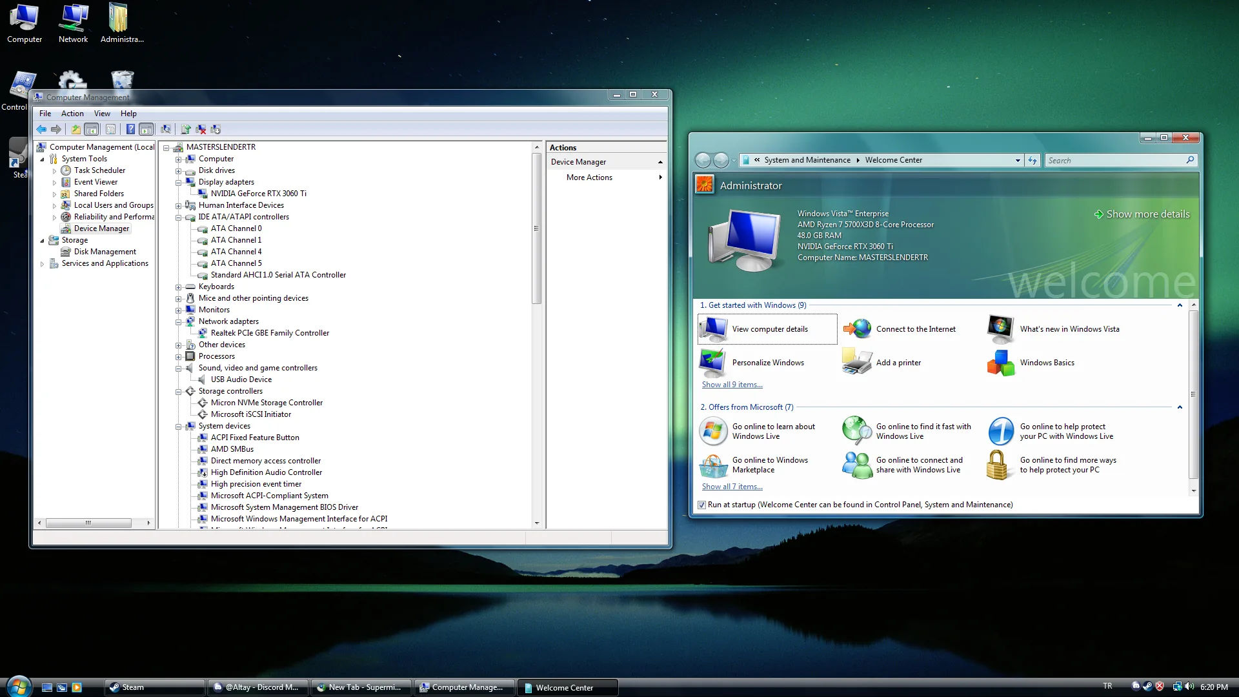Collapse the Offers from Microsoft section
This screenshot has height=697, width=1239.
click(1180, 407)
